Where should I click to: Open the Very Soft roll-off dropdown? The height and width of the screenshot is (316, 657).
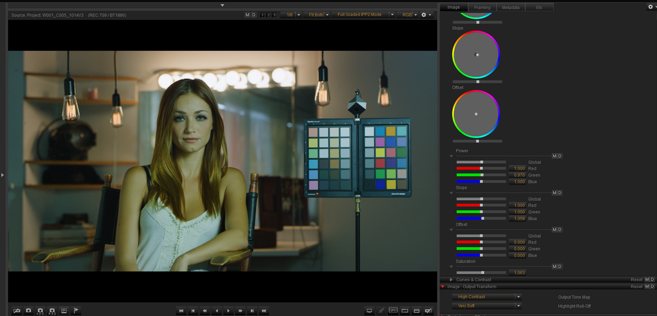click(x=487, y=306)
